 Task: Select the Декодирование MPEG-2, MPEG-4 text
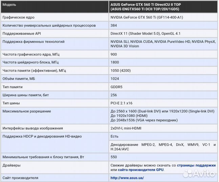(x=141, y=145)
